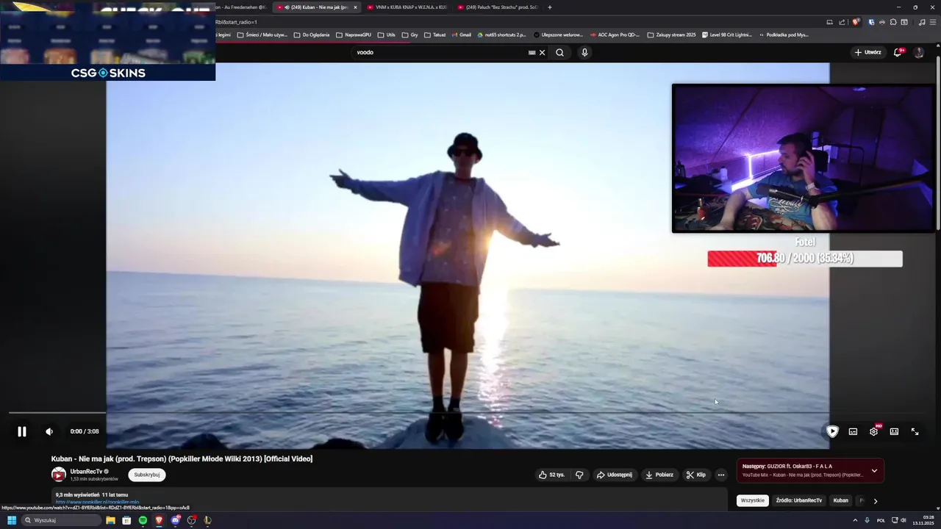Open UrbanRecTv channel avatar
This screenshot has height=529, width=941.
(x=59, y=475)
